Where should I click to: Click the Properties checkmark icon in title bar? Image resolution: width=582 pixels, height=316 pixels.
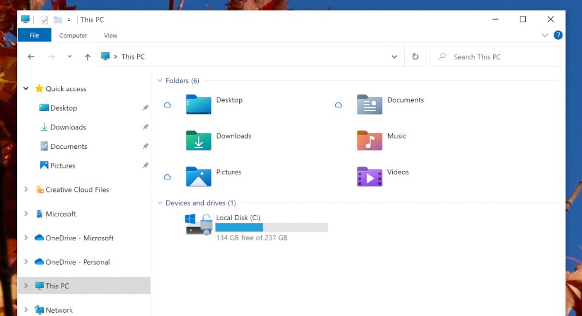[45, 20]
